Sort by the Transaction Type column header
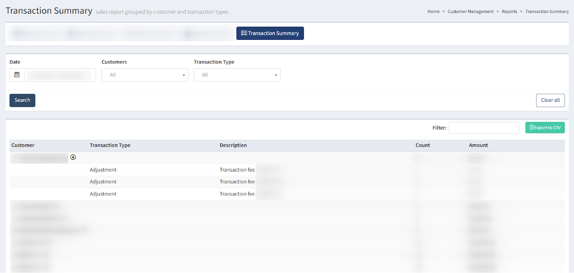This screenshot has width=574, height=273. click(110, 145)
